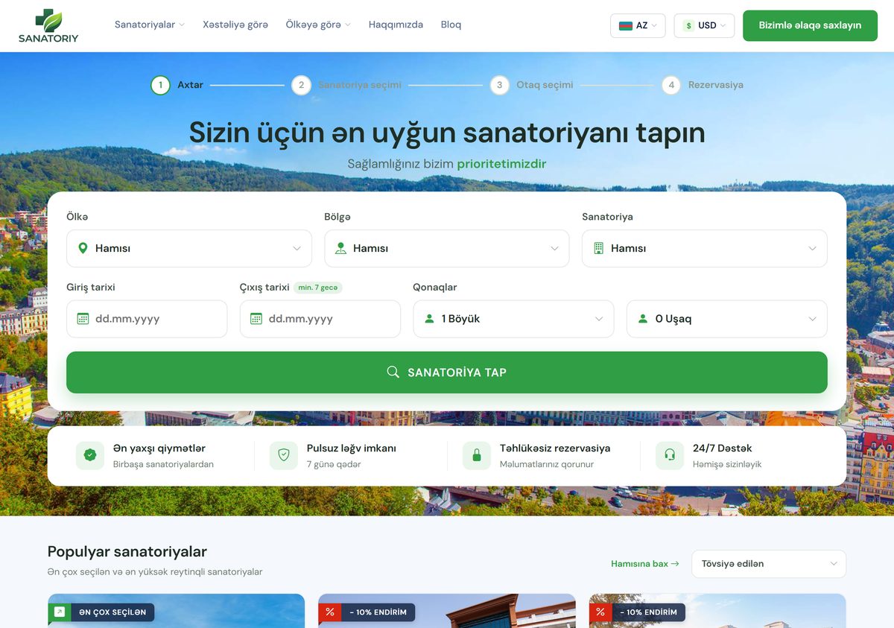Click the shield icon for Pulsuz ləğv imkanı
Viewport: 894px width, 628px height.
tap(283, 455)
